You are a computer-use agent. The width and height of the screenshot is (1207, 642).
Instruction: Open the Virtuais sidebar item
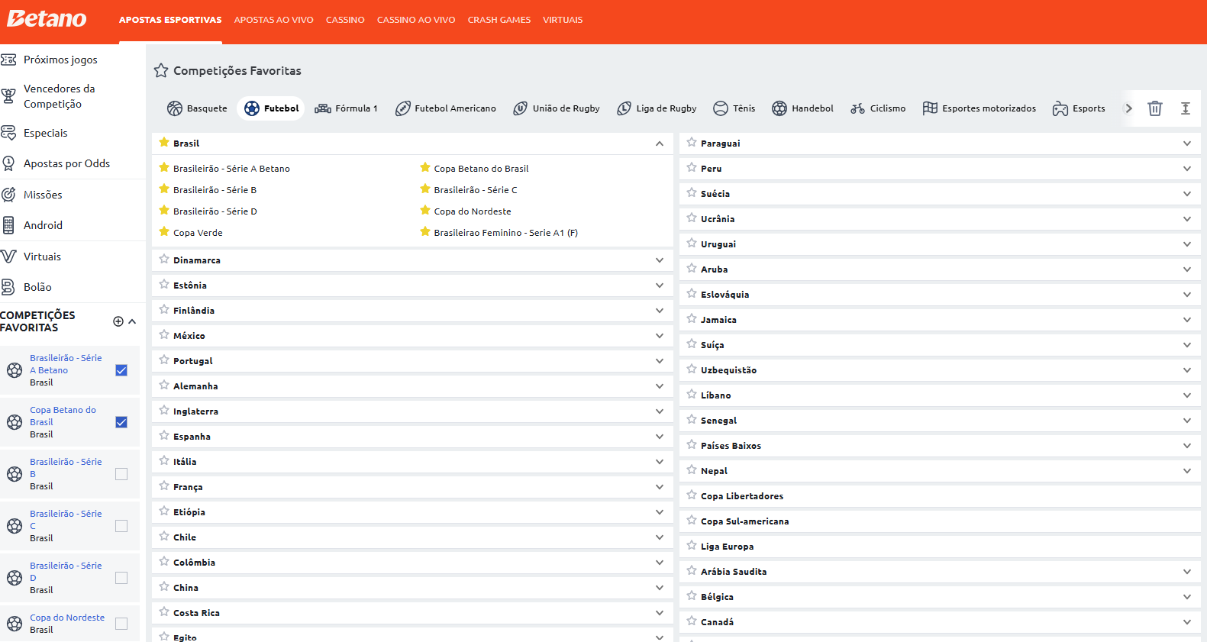(x=42, y=256)
